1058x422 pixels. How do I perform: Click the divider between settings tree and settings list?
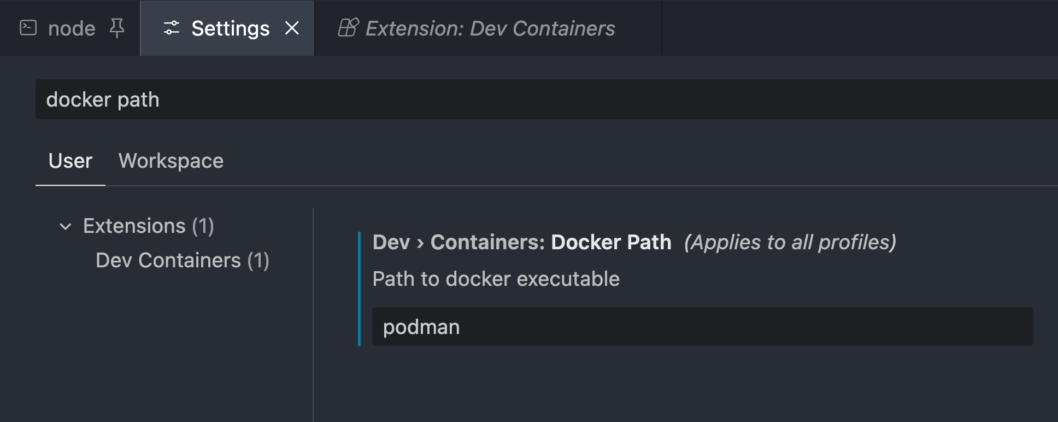coord(313,314)
